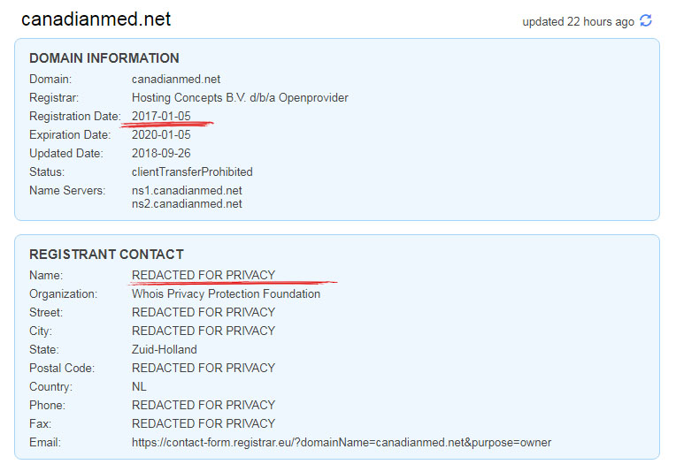Click the refresh icon next to updated time
The width and height of the screenshot is (676, 472).
tap(646, 21)
